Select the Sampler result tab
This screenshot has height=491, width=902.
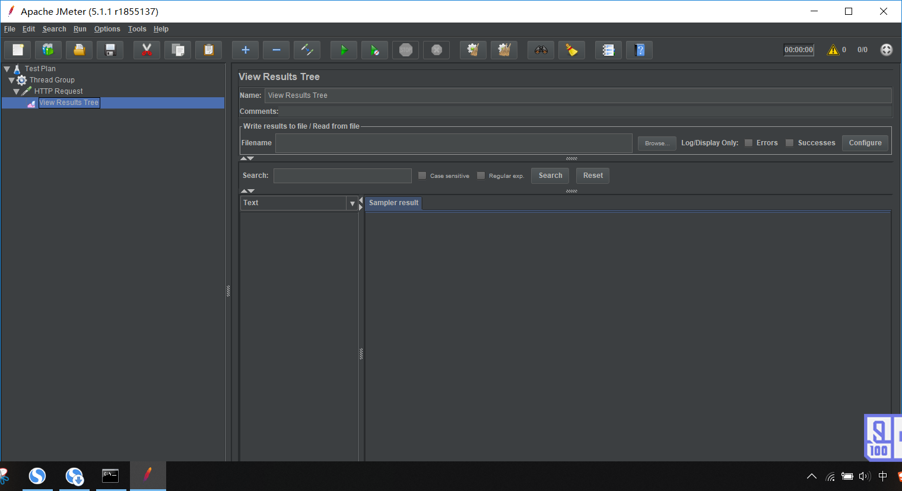click(x=393, y=203)
